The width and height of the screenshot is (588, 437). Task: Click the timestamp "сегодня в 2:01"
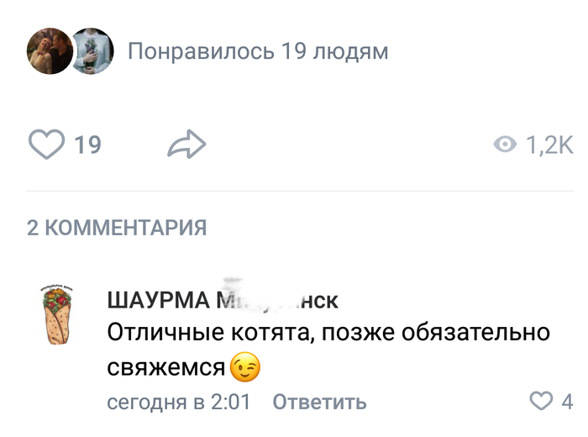click(x=179, y=402)
